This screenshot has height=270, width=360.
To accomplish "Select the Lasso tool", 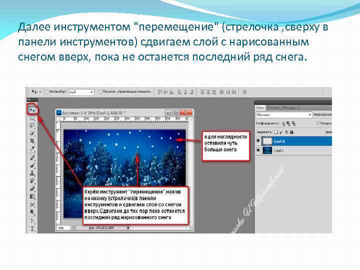I will [x=32, y=125].
